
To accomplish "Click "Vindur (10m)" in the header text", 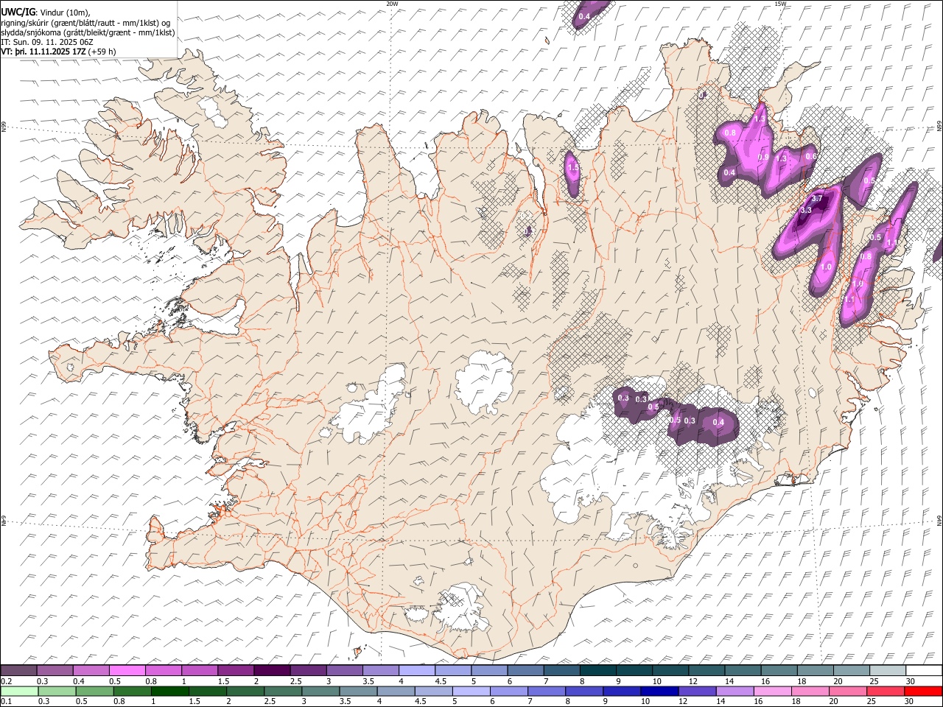I will [65, 13].
